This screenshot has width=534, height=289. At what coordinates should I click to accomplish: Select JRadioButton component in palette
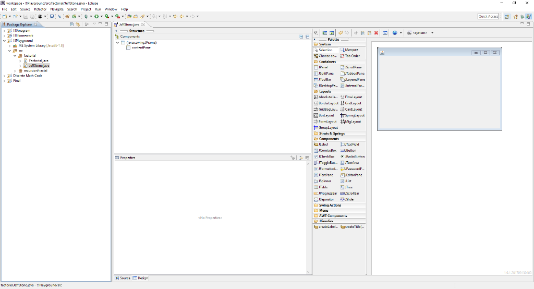click(355, 156)
